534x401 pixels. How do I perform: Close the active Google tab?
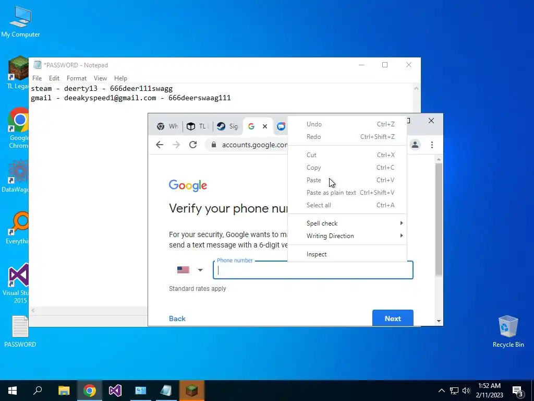pyautogui.click(x=264, y=126)
